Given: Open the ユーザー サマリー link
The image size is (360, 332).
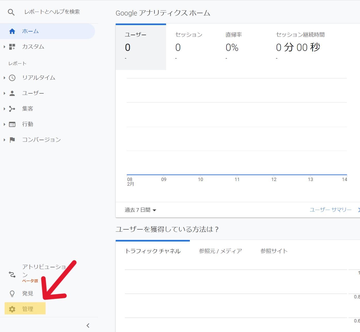Looking at the screenshot, I should click(x=331, y=210).
